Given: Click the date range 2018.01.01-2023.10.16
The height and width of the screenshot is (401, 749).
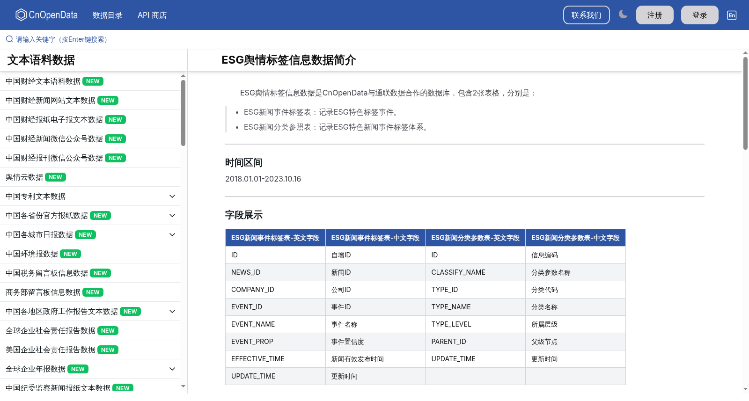Looking at the screenshot, I should pos(263,179).
